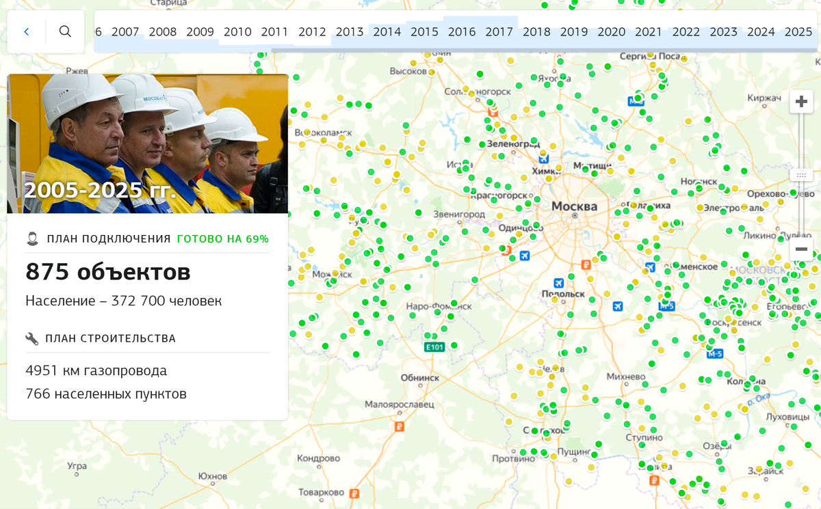Zoom in with the plus button
Viewport: 821px width, 509px height.
point(801,102)
